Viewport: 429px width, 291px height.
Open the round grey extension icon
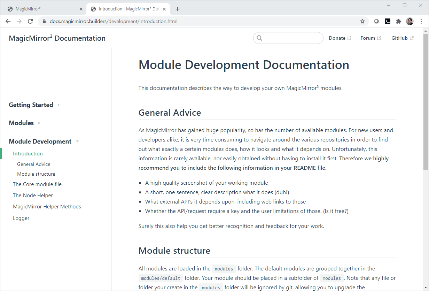tap(376, 21)
